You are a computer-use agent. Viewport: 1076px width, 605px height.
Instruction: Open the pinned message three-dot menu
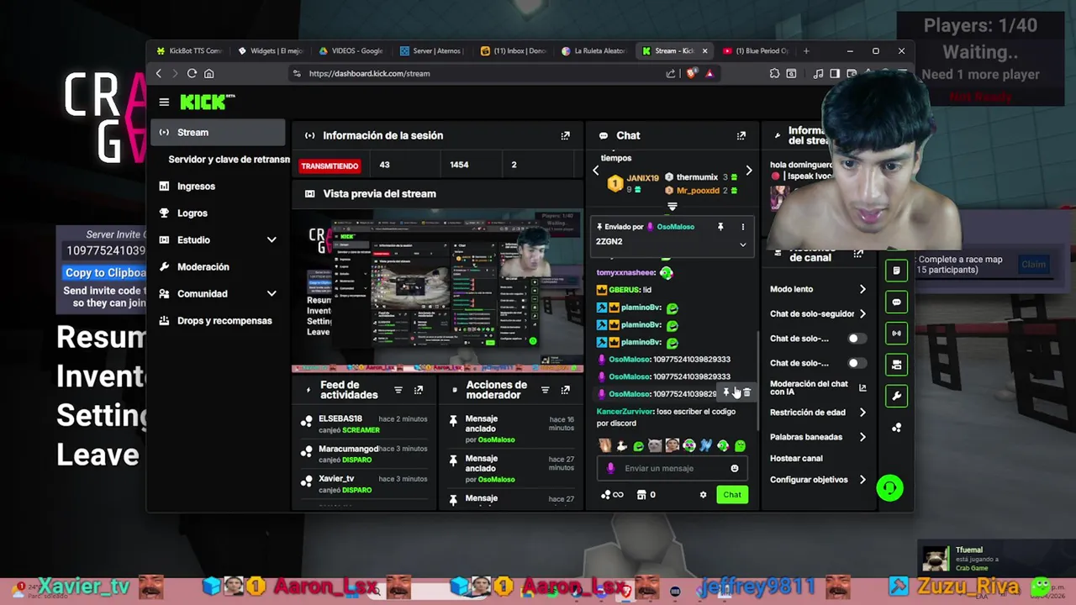[x=742, y=227]
